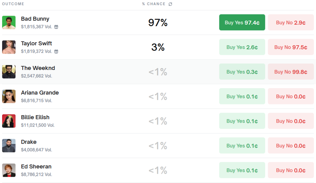Click Drake's profile picture

click(9, 146)
